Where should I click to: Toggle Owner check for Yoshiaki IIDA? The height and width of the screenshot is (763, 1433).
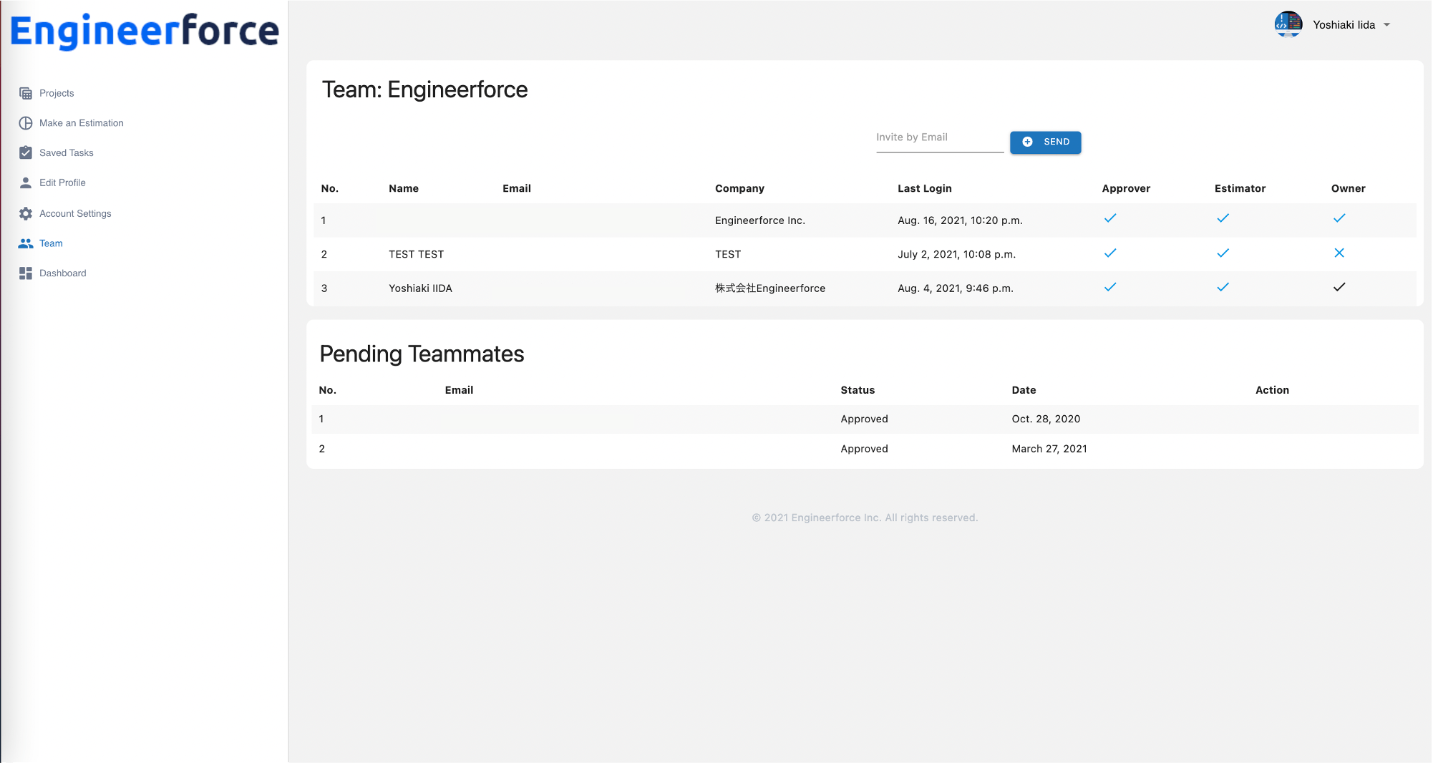[1339, 287]
